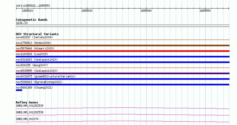This screenshot has width=237, height=125.
Task: Open variant nsv4032475 (gnomADStructuralVariants) label
Action: (x=46, y=76)
